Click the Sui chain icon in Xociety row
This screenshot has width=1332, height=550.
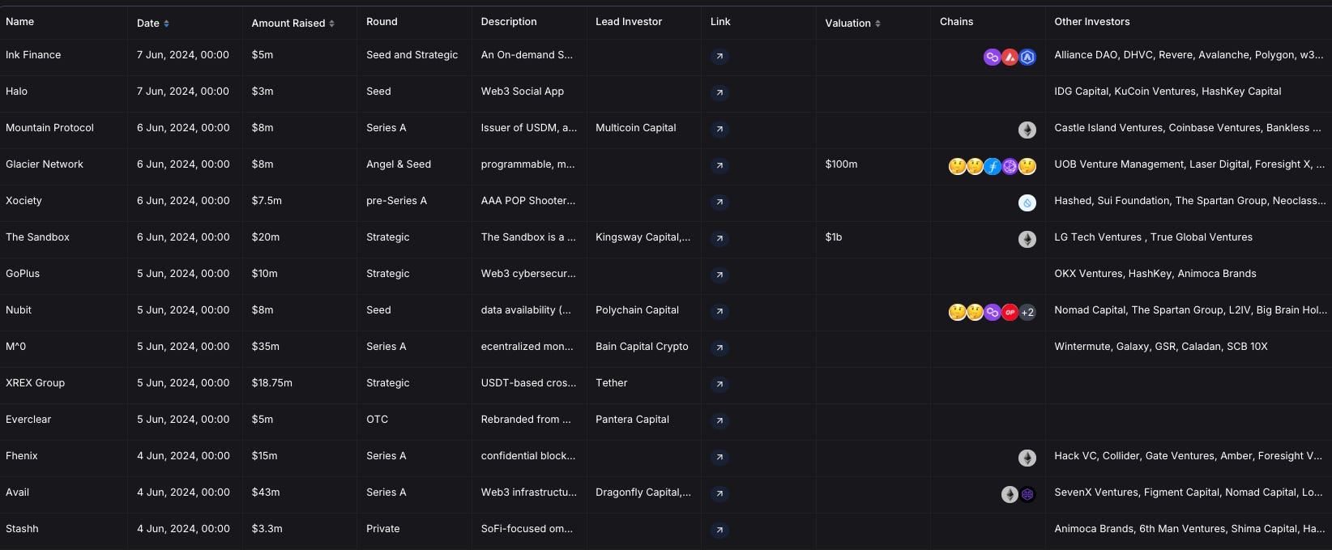click(1027, 203)
